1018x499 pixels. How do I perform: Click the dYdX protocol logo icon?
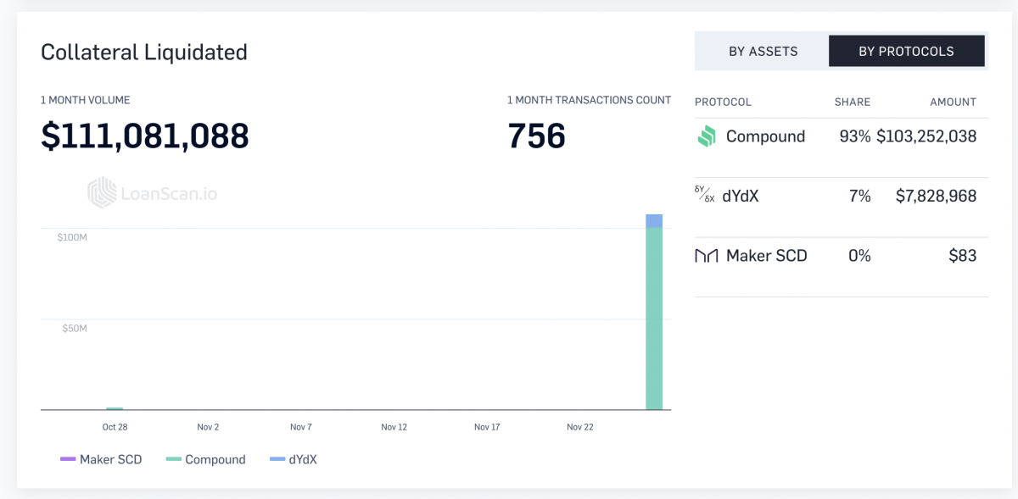pos(705,196)
